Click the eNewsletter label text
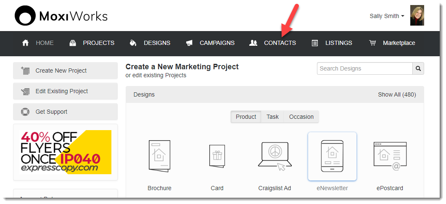 [332, 188]
